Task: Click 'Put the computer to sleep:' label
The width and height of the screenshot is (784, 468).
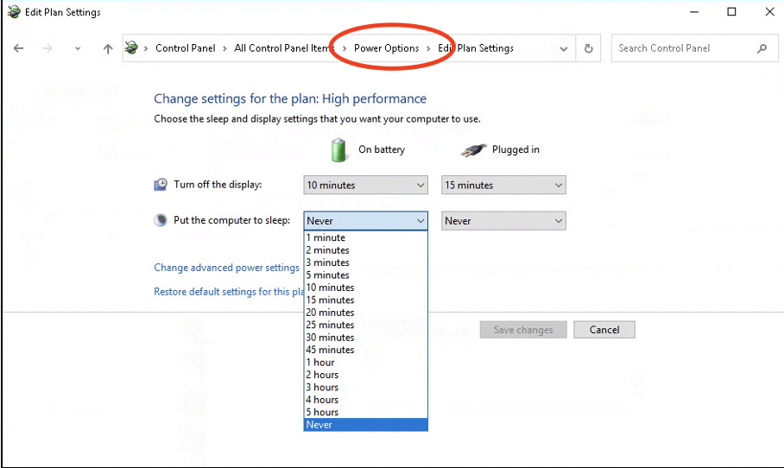Action: (x=231, y=220)
